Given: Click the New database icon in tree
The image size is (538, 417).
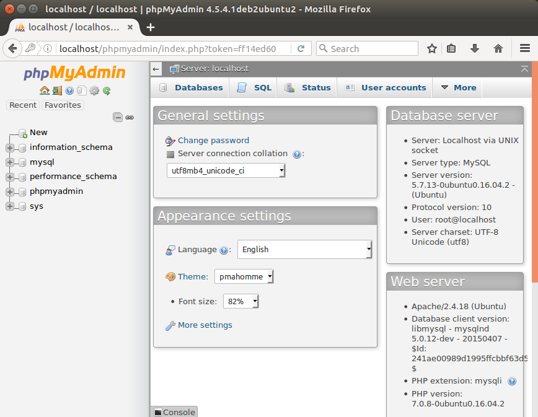Looking at the screenshot, I should tap(23, 133).
